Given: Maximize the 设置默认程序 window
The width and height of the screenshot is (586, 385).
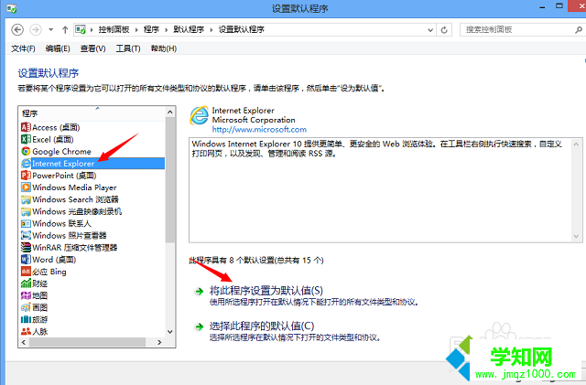Looking at the screenshot, I should click(559, 6).
